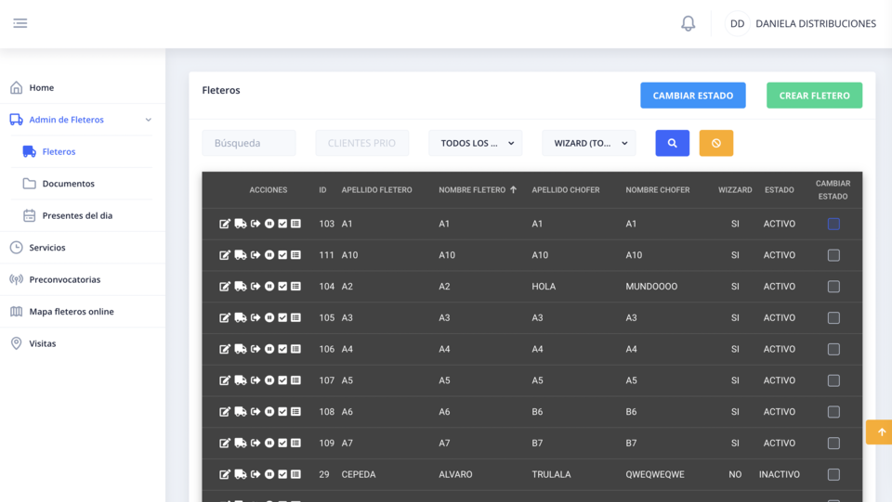Viewport: 892px width, 502px height.
Task: Open the hamburger menu icon
Action: (x=20, y=23)
